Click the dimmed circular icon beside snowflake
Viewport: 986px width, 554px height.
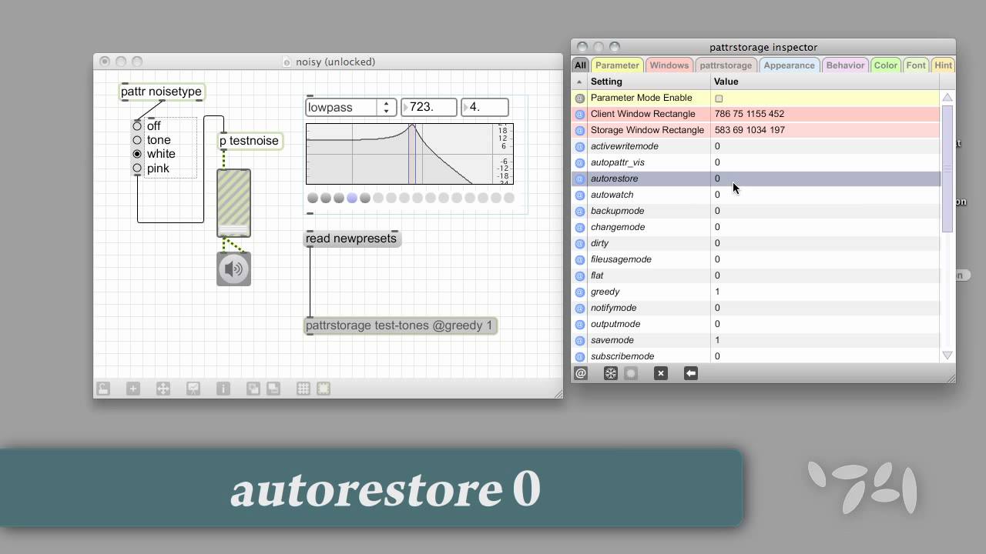[x=631, y=373]
